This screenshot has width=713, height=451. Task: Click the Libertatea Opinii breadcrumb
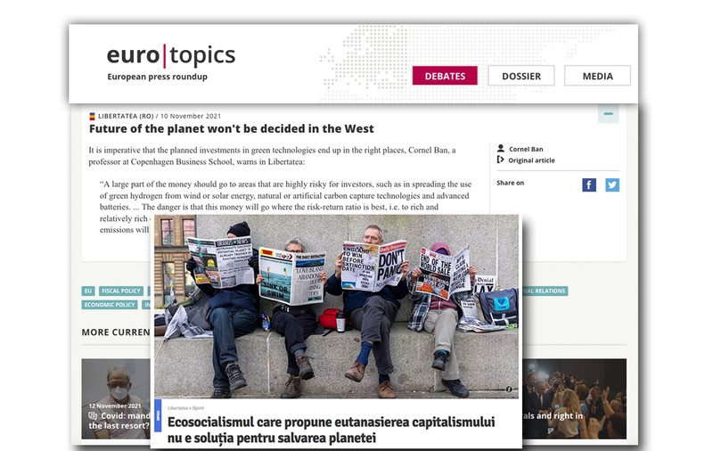point(186,408)
